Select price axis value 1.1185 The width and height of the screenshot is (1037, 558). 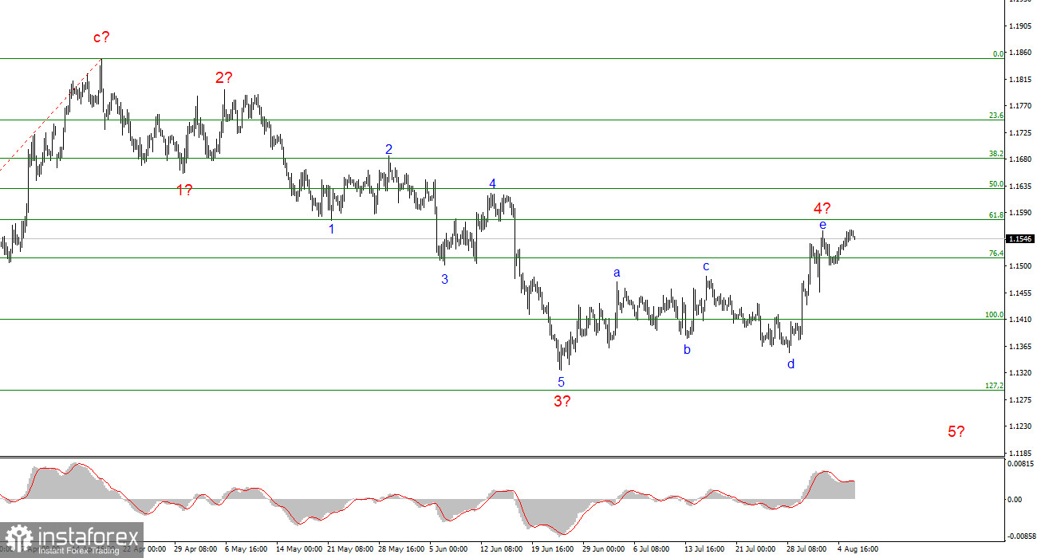click(x=1022, y=454)
